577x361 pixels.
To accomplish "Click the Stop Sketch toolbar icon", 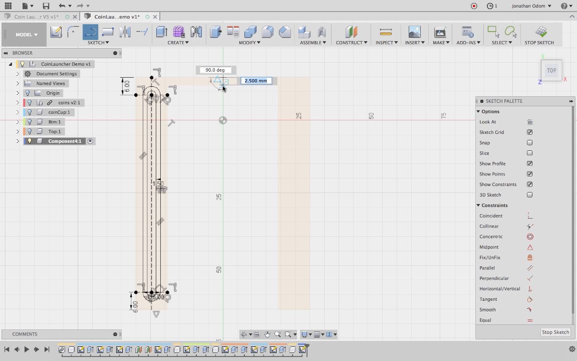I will [539, 32].
